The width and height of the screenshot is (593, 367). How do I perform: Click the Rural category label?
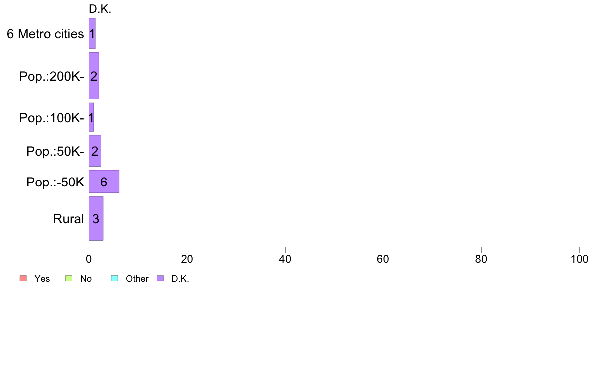click(68, 219)
